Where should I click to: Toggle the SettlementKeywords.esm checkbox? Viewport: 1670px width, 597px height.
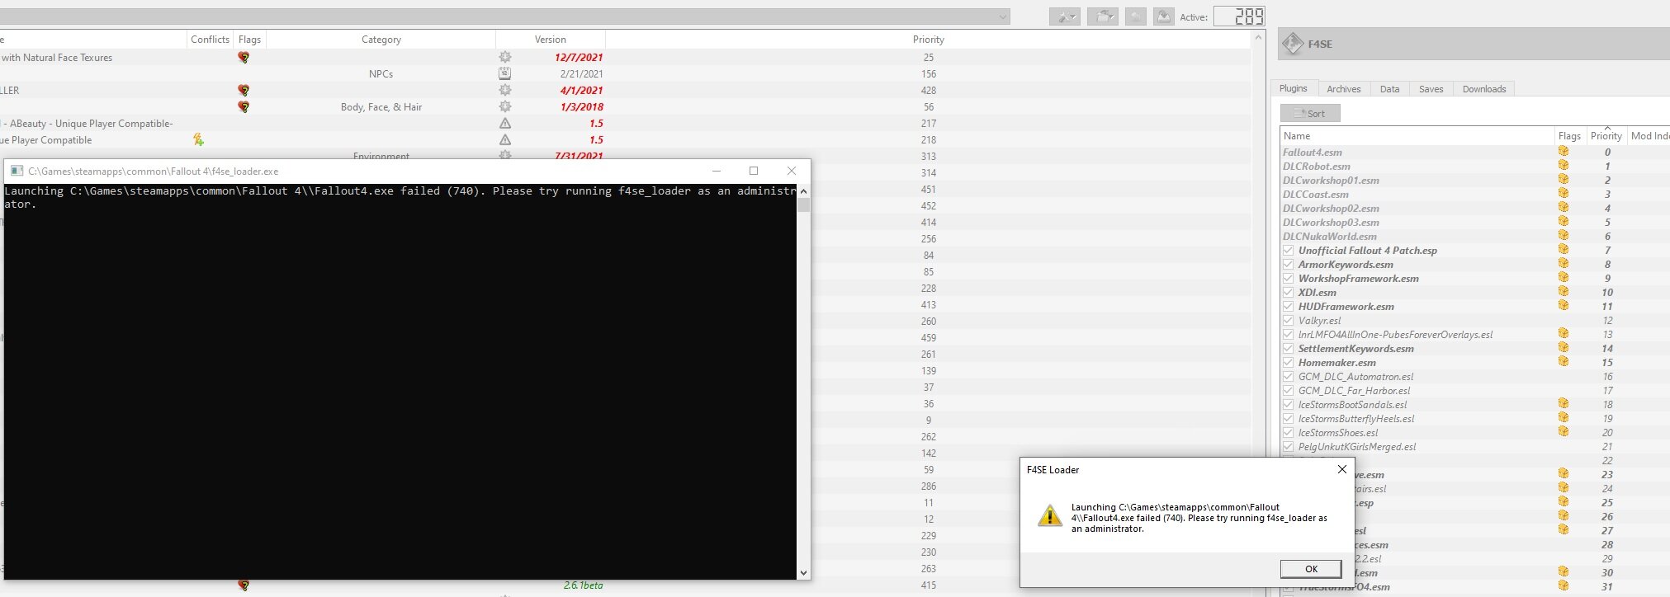[1288, 349]
